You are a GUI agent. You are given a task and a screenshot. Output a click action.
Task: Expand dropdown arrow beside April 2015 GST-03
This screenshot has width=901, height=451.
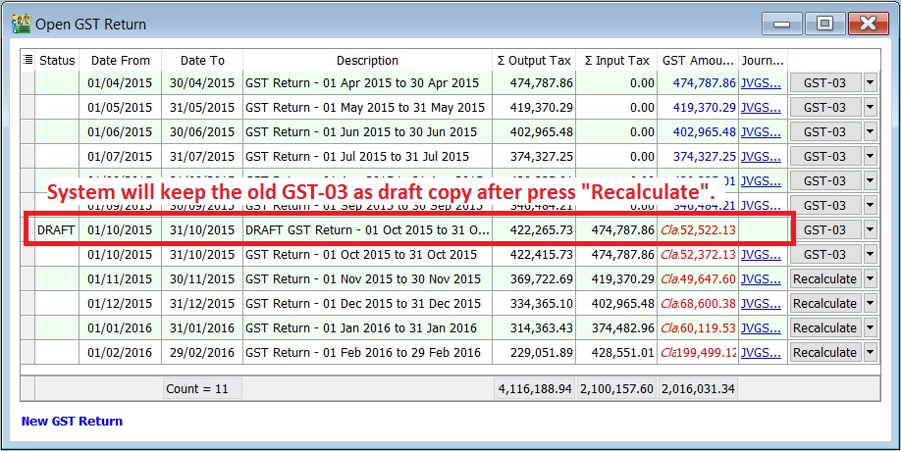(871, 83)
